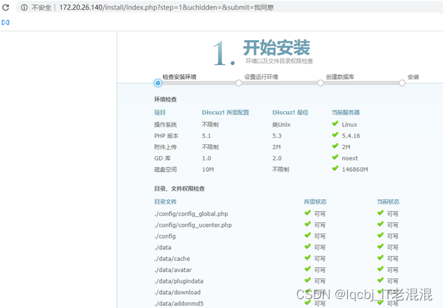The image size is (443, 308).
Task: Click the green check beside current server 2M
Action: [335, 146]
